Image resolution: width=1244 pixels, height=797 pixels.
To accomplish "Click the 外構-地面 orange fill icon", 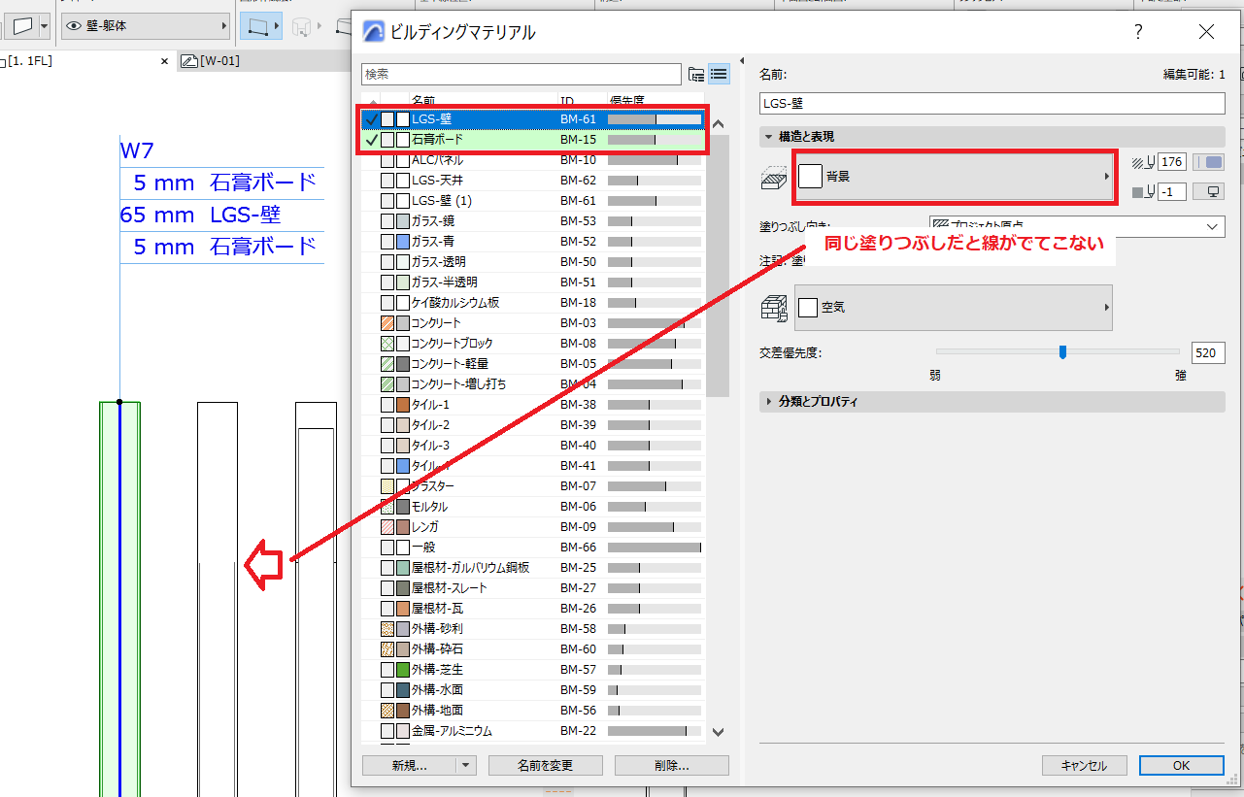I will 387,711.
